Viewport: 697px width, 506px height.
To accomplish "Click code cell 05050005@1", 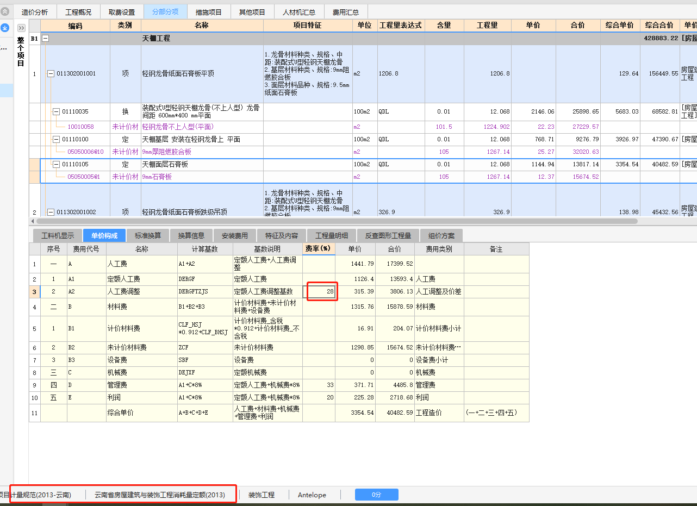I will 84,177.
